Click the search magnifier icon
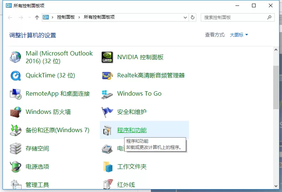The height and width of the screenshot is (192, 282). 269,18
